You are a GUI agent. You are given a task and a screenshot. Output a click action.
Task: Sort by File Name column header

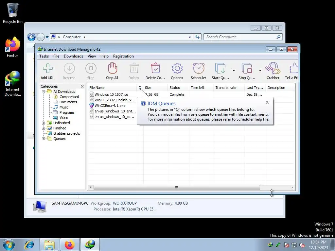coord(112,88)
